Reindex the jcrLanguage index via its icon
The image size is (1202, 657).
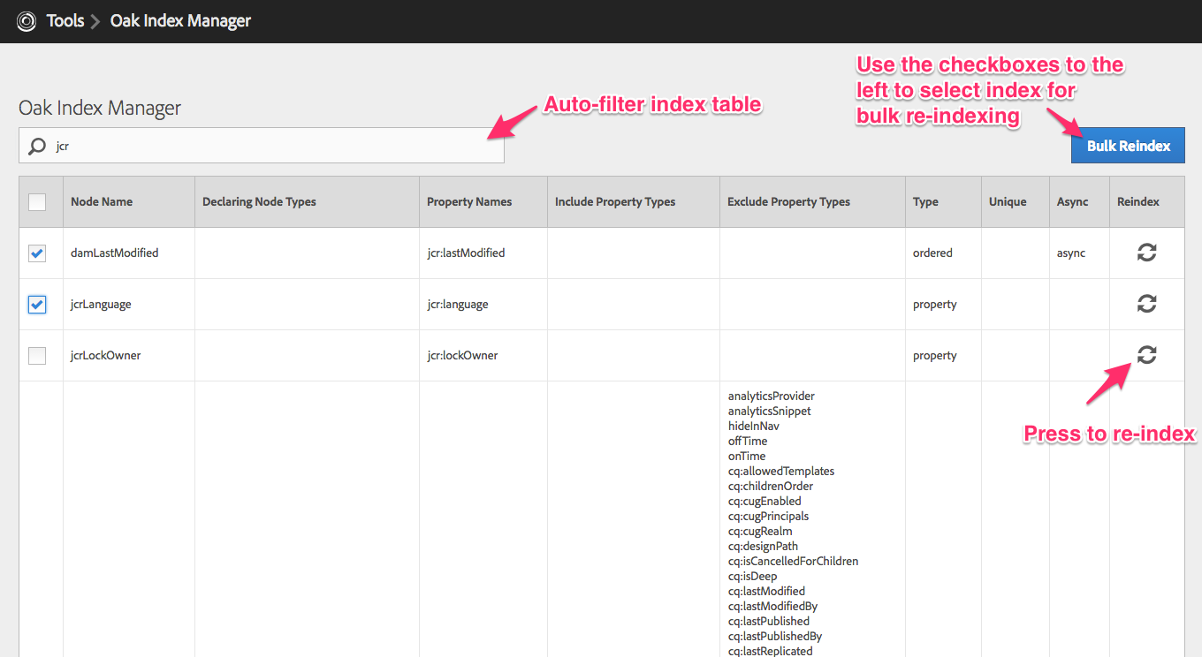(1146, 304)
